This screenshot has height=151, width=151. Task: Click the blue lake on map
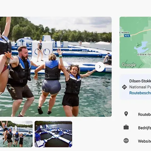coord(141,47)
